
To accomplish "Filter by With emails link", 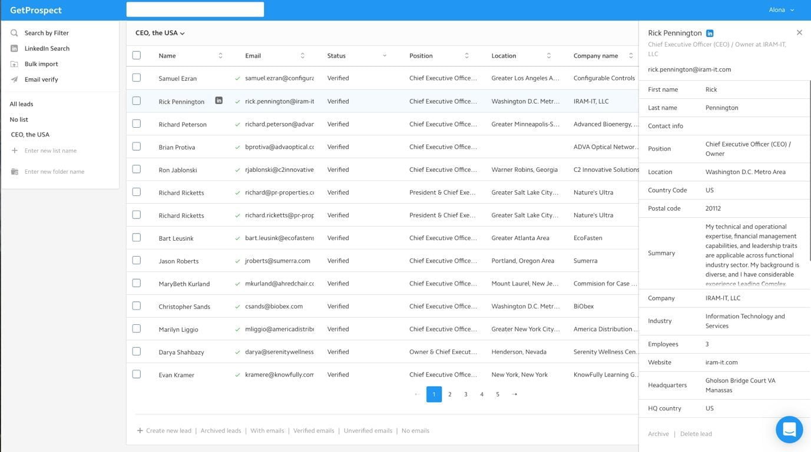I will pos(267,431).
